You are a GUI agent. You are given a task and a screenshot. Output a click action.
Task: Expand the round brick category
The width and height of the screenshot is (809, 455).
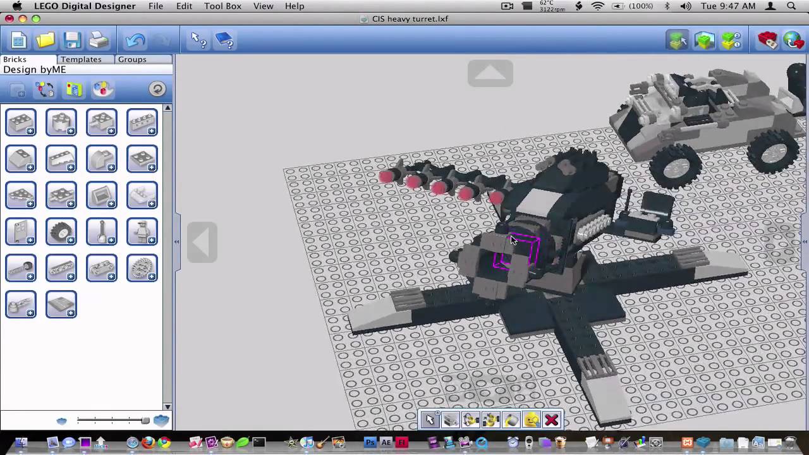coord(61,123)
